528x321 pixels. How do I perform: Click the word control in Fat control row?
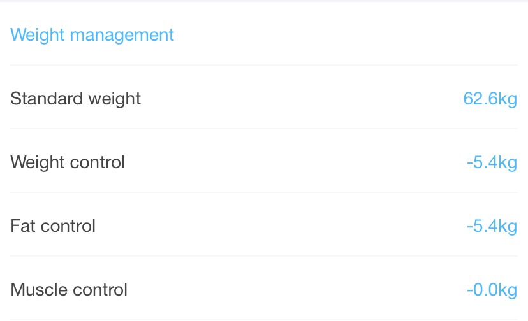coord(68,225)
